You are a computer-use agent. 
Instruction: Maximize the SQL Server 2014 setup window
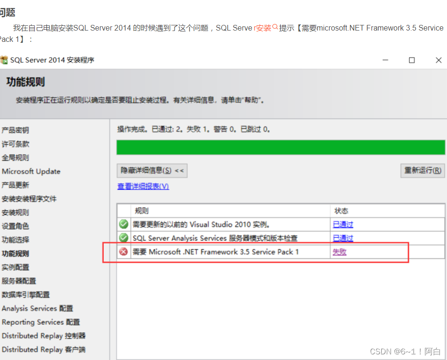412,60
